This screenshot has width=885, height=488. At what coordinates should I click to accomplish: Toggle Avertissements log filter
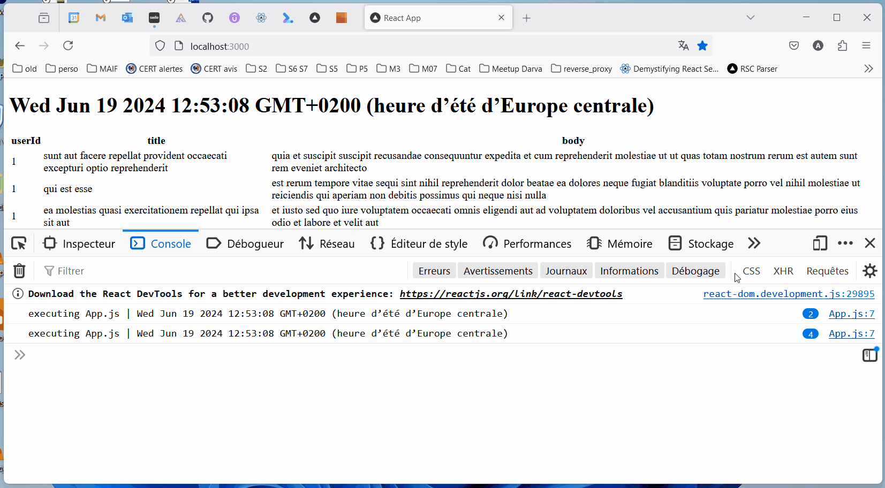(x=498, y=271)
